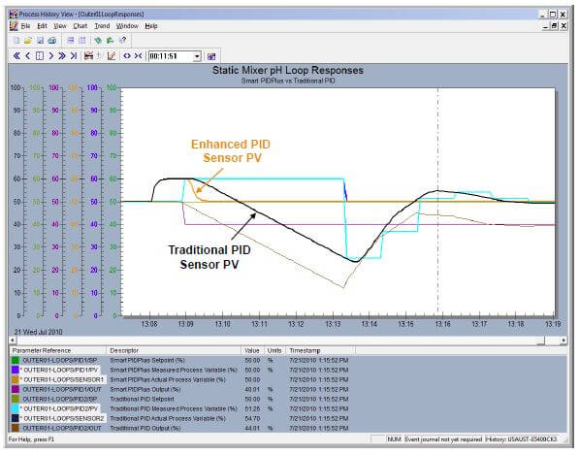Viewport: 580px width, 454px height.
Task: Open the Trend menu
Action: (102, 26)
